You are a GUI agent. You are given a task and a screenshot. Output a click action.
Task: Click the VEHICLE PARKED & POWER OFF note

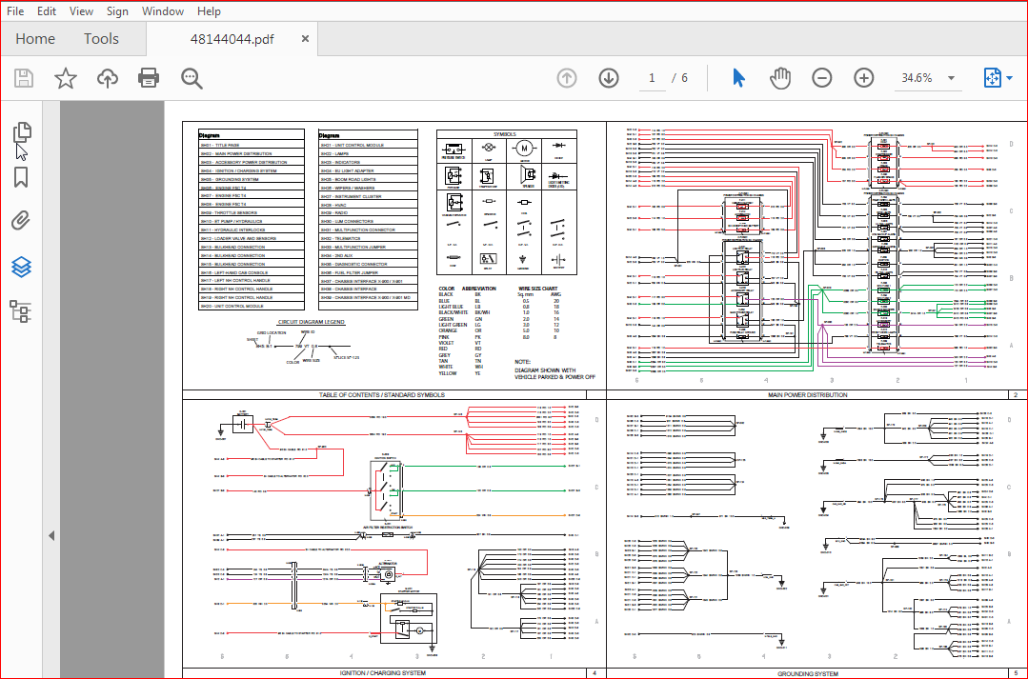tap(554, 377)
